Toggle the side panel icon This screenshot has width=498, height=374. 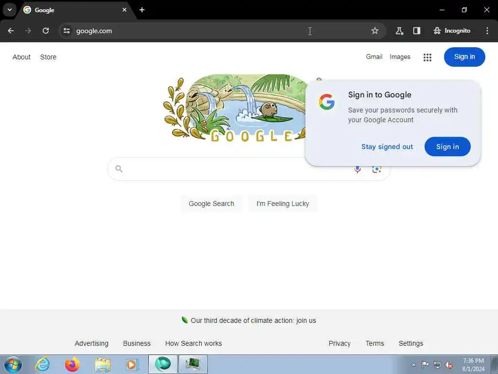(x=417, y=31)
